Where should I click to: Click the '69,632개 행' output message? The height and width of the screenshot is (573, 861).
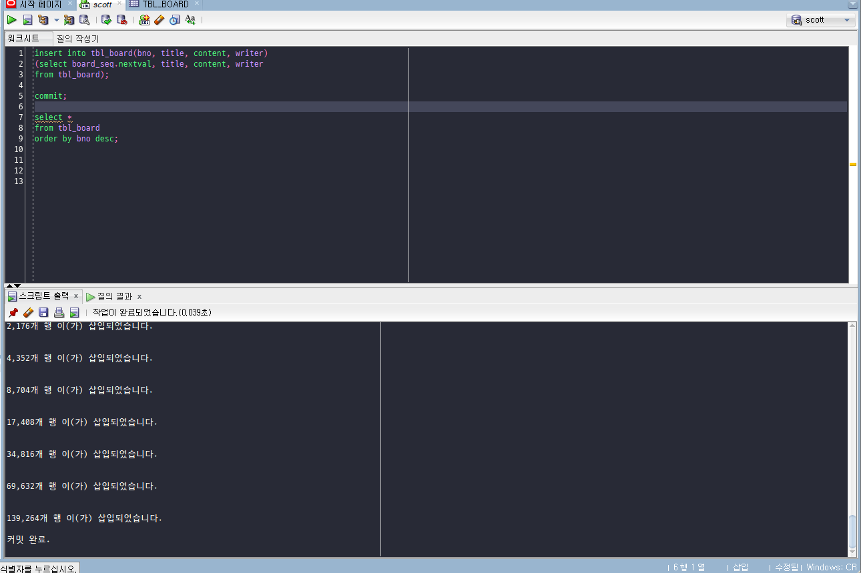click(x=81, y=486)
